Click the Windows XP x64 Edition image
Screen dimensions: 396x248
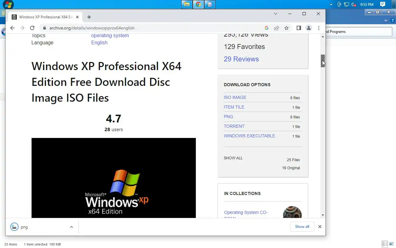pos(114,178)
